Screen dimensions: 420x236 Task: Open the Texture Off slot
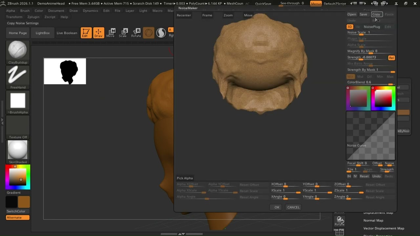(18, 127)
